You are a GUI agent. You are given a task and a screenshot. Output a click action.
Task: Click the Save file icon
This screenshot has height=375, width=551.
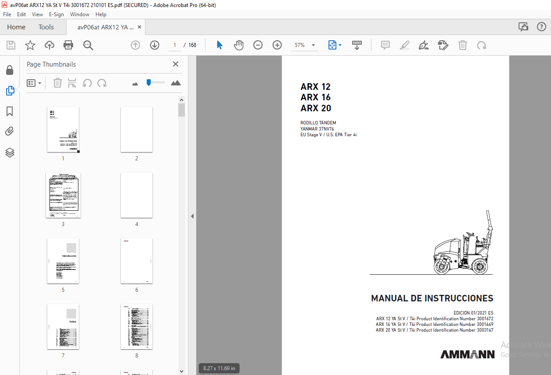[11, 45]
